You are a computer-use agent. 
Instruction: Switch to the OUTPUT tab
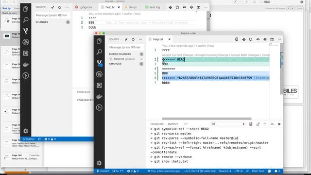click(x=173, y=124)
